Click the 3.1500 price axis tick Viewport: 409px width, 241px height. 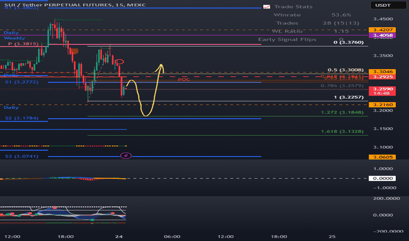tap(383, 128)
